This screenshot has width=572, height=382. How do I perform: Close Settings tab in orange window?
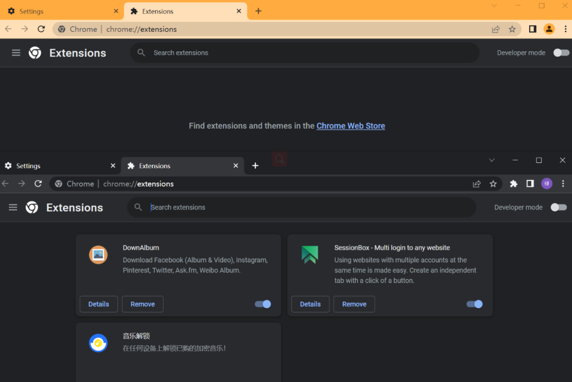(116, 11)
